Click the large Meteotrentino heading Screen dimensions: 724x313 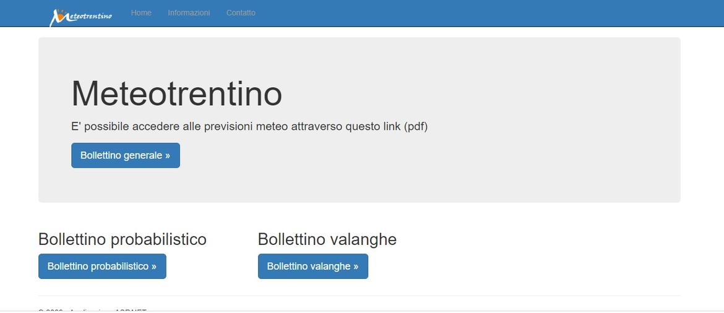coord(177,94)
